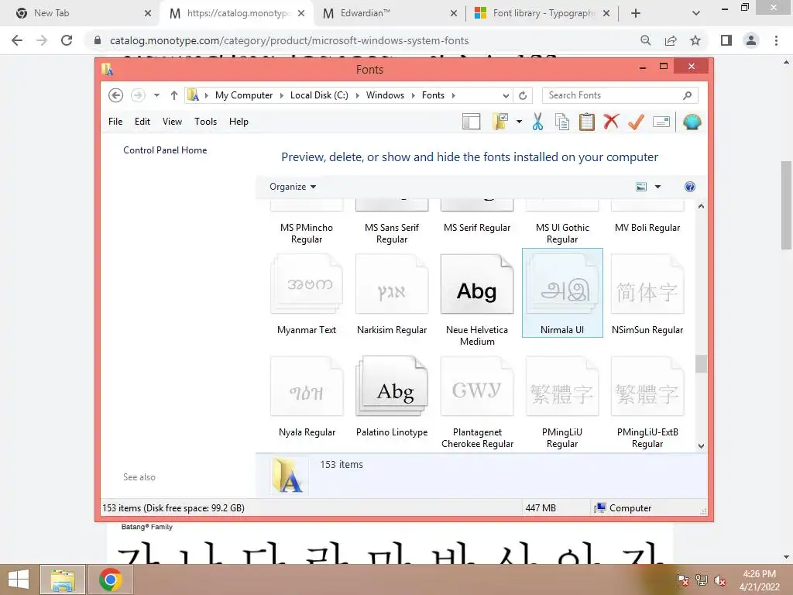Viewport: 793px width, 595px height.
Task: Select Neue Helvetica Medium font
Action: point(477,300)
